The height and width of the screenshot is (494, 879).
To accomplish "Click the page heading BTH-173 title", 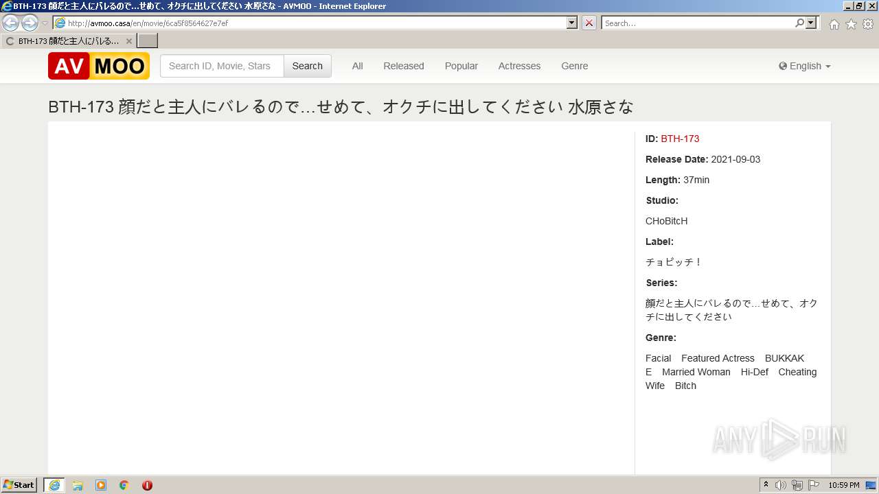I will 341,107.
